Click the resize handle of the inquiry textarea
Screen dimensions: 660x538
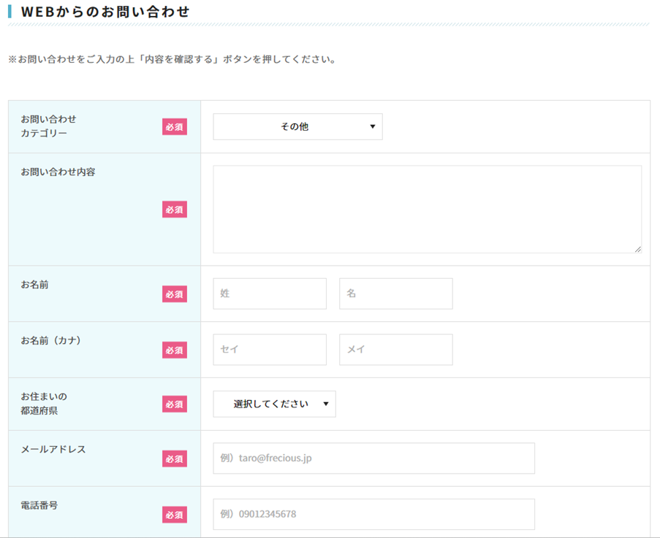pos(637,249)
